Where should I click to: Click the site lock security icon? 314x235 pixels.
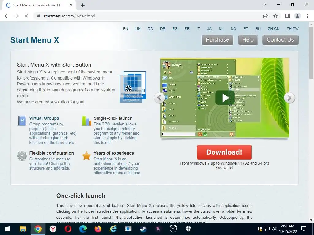[39, 16]
